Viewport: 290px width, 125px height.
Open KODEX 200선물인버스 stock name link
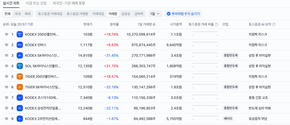pyautogui.click(x=42, y=34)
